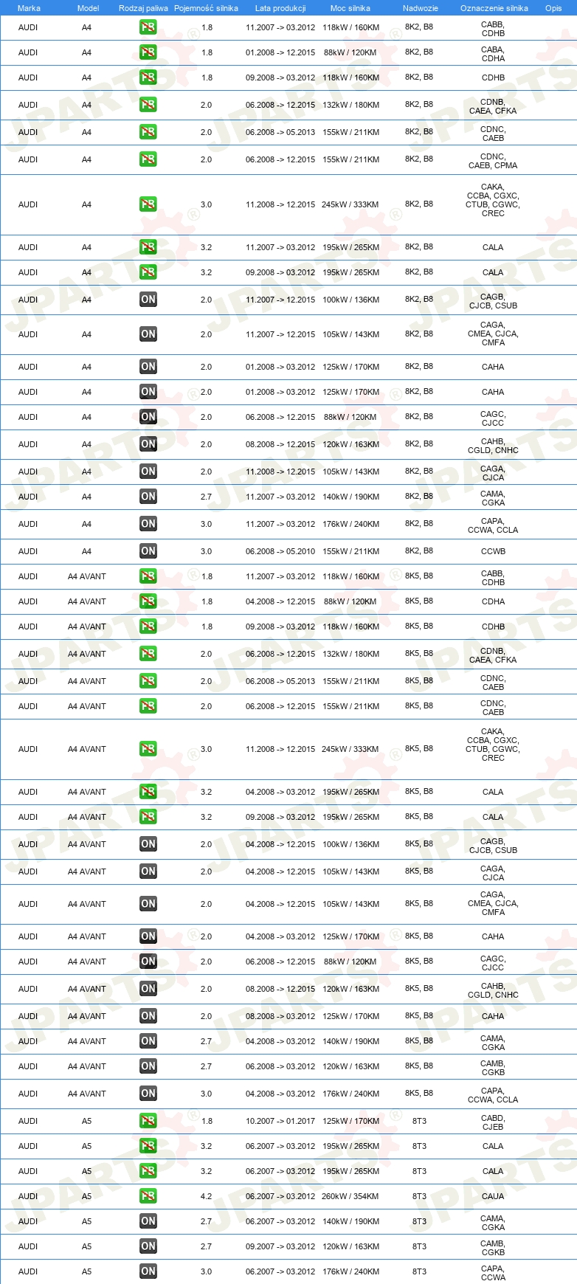577x1284 pixels.
Task: Click diesel ON icon in A4 AVANT CAGC, CJCC row
Action: (x=148, y=962)
